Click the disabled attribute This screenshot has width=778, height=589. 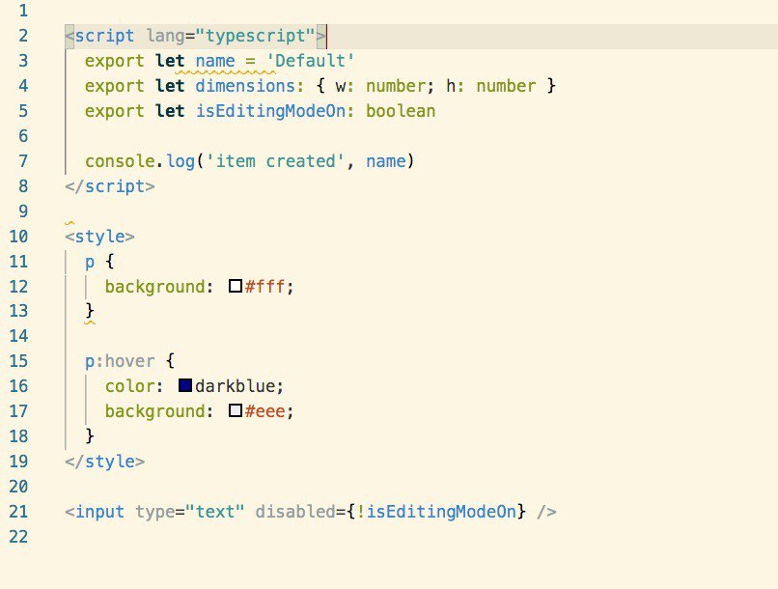(x=295, y=511)
